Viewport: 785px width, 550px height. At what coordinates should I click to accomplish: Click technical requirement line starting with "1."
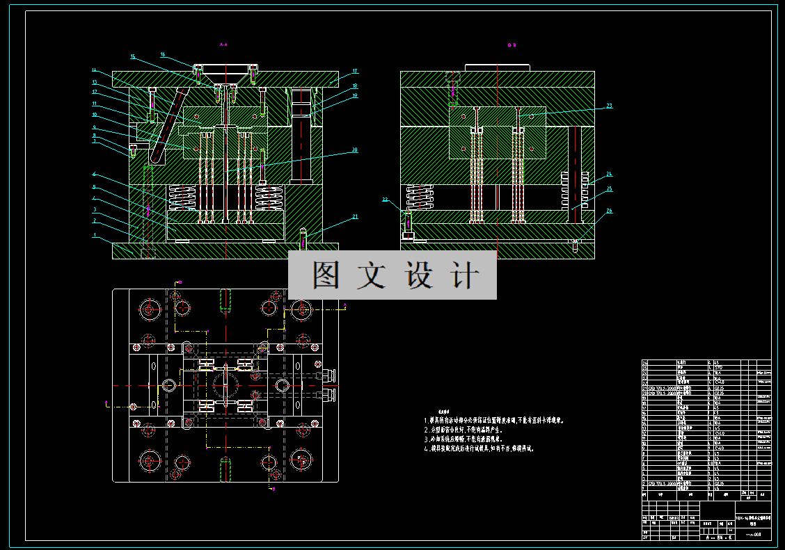[494, 421]
